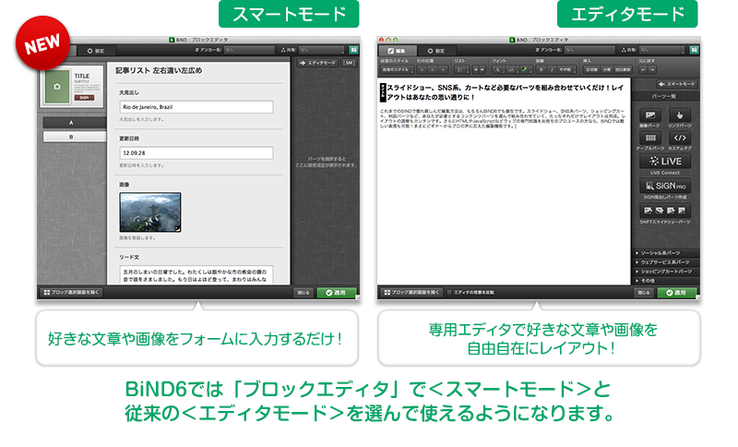Expand the その他 parts section
The width and height of the screenshot is (738, 447).
(x=665, y=280)
